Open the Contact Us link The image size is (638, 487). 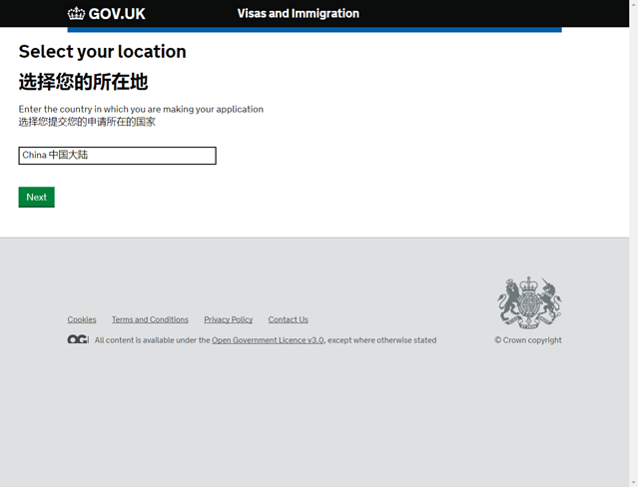[288, 320]
